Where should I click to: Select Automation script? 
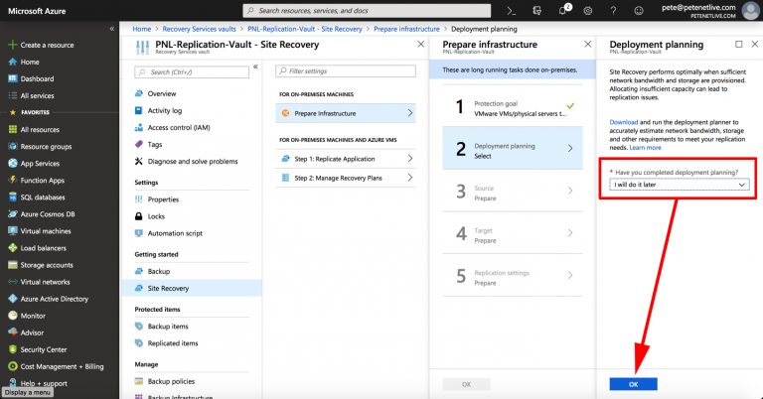[175, 234]
